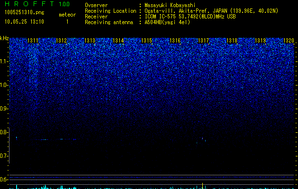Screen dimensions: 298x189
Task: Click receiver value ICOM IC-575 53.7492 MHz USB
Action: 190,17
